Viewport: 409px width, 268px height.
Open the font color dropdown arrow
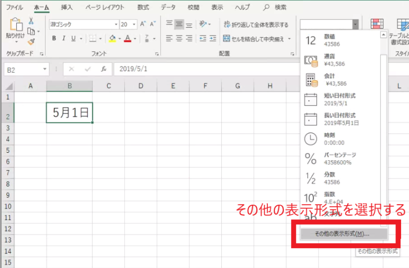pyautogui.click(x=135, y=39)
